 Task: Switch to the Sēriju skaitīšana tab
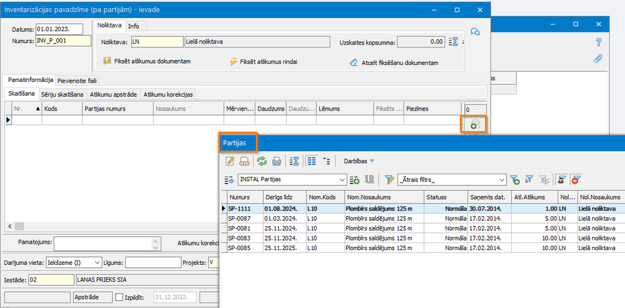[63, 94]
